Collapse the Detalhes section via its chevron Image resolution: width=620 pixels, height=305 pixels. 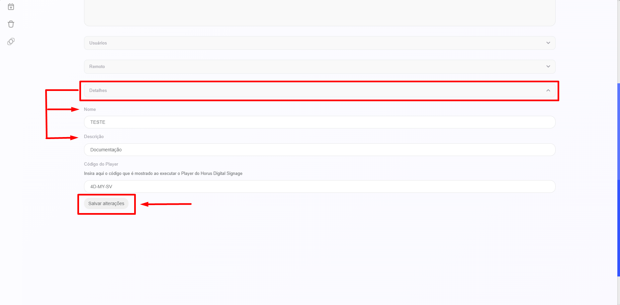[x=548, y=90]
